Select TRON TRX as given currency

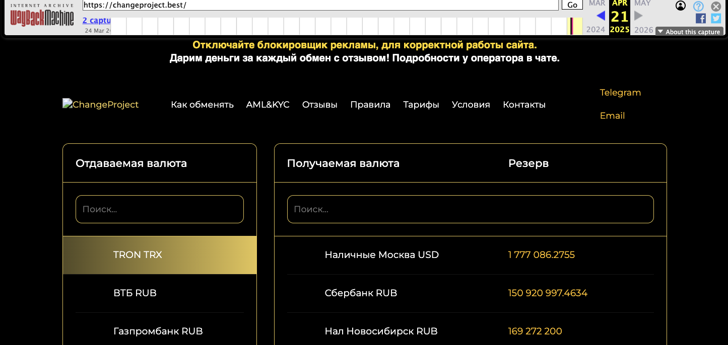click(x=160, y=255)
